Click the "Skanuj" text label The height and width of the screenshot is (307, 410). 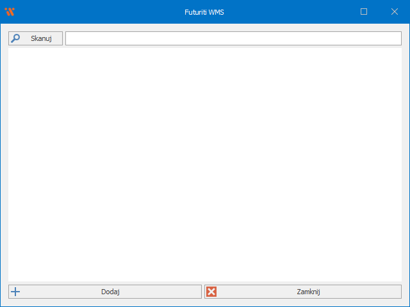41,38
